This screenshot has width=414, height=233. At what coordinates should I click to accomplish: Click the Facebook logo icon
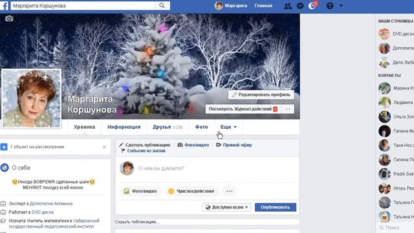point(5,6)
